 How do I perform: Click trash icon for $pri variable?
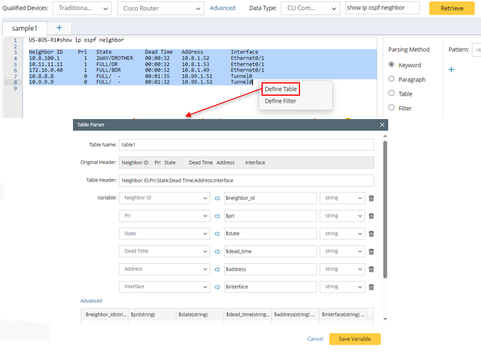click(371, 216)
